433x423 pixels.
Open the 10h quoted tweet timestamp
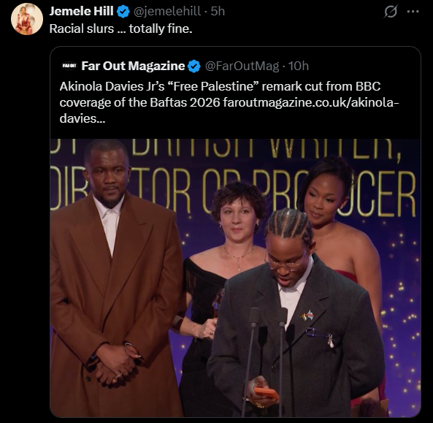pyautogui.click(x=299, y=66)
